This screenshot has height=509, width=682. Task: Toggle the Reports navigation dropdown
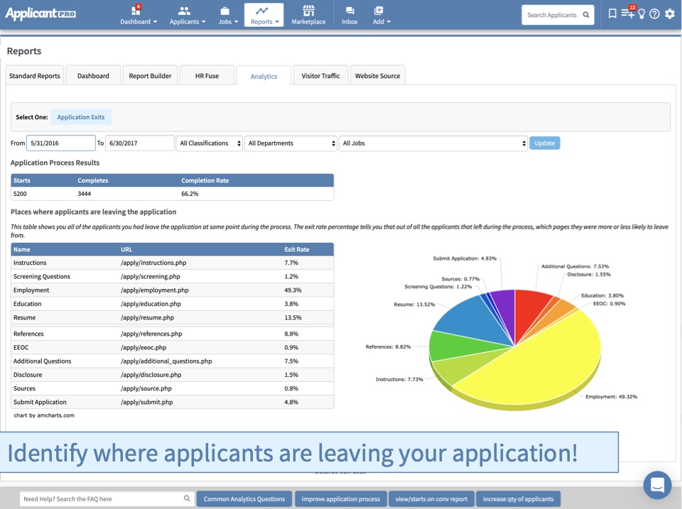tap(264, 21)
